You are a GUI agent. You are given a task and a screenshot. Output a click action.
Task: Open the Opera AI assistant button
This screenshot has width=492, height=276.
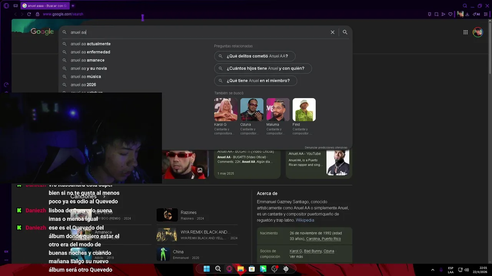pos(476,14)
